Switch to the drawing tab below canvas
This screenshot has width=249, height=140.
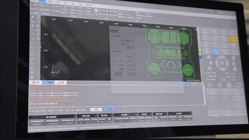(36, 82)
